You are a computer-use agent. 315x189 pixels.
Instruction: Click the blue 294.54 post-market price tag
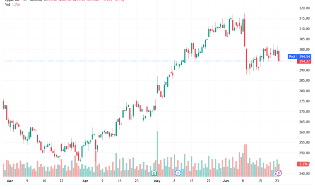tap(304, 57)
